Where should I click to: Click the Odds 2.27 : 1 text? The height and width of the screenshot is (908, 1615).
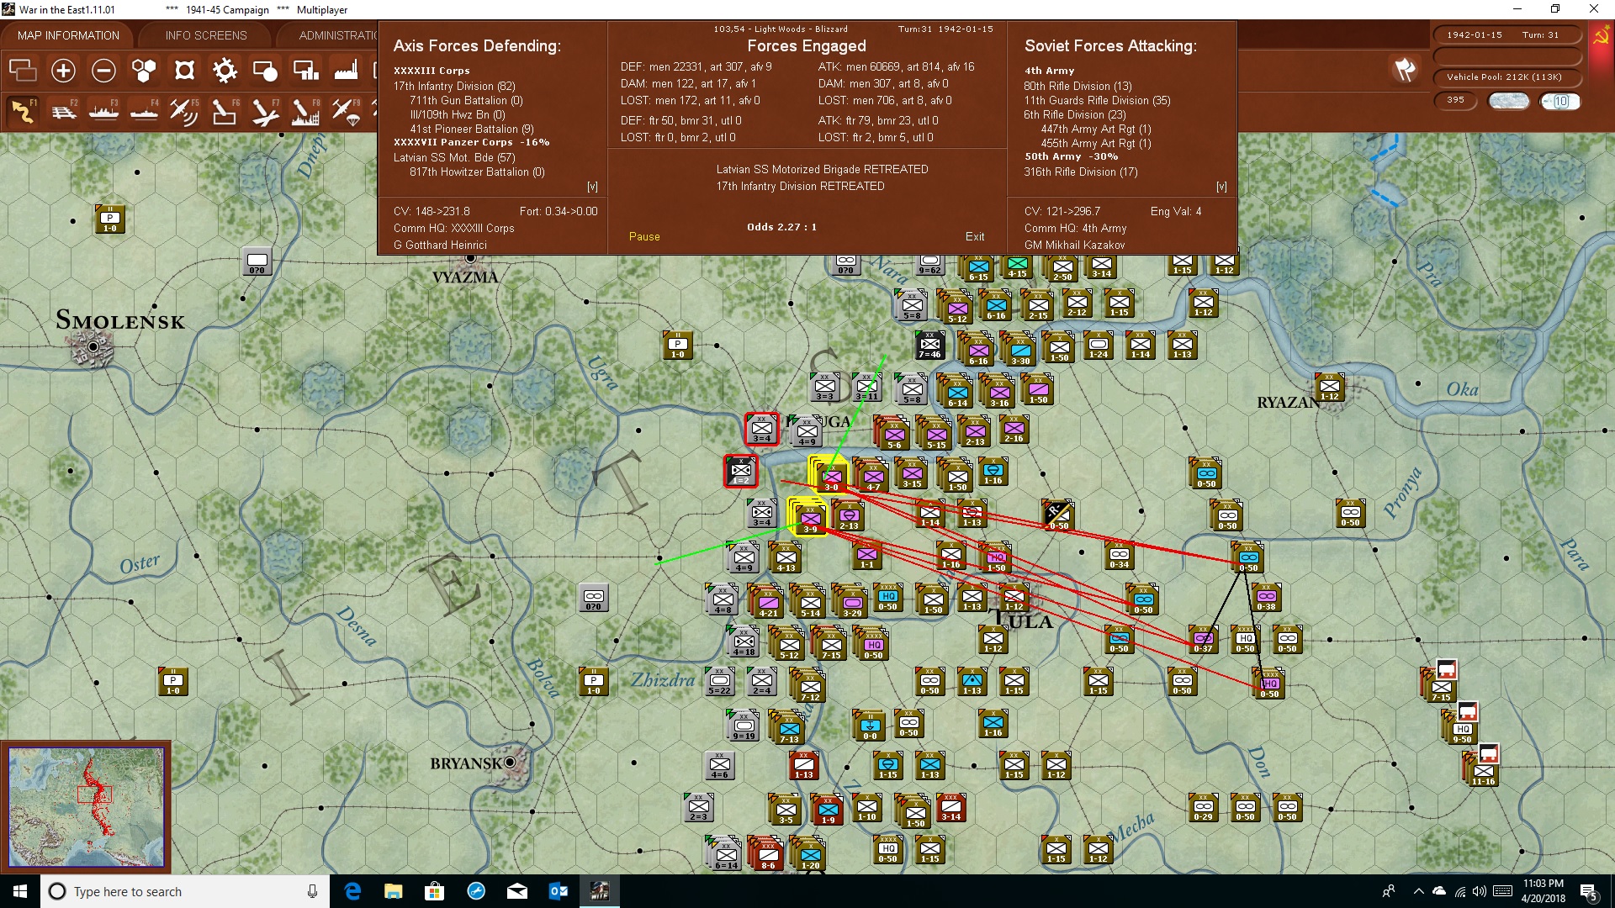tap(781, 227)
